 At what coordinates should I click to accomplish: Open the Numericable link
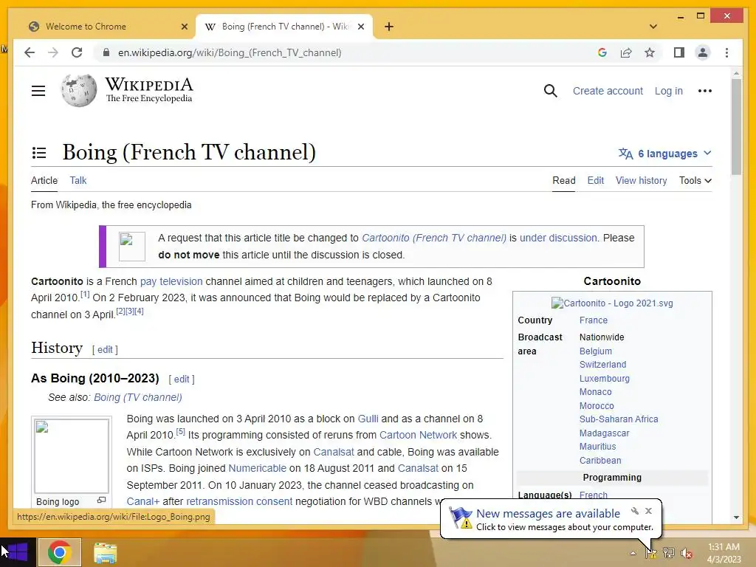257,468
